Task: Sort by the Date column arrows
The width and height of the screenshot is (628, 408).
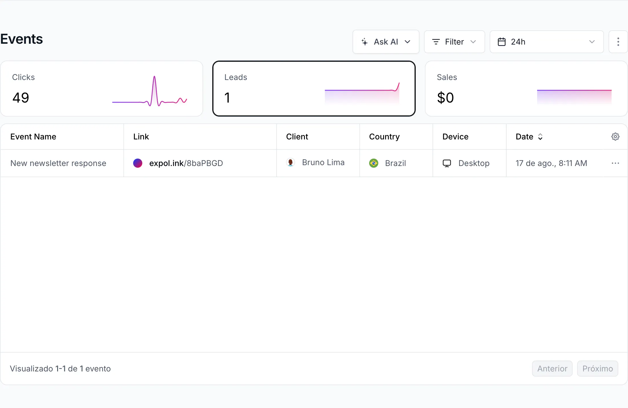Action: click(x=540, y=137)
